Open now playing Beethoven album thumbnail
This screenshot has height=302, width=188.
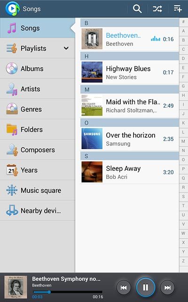(x=16, y=287)
